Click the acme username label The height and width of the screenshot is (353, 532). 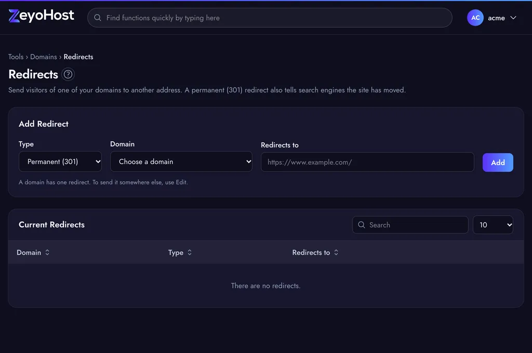[x=496, y=18]
